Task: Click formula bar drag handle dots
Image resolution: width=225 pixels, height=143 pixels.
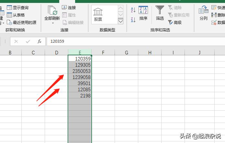Action: [5, 42]
